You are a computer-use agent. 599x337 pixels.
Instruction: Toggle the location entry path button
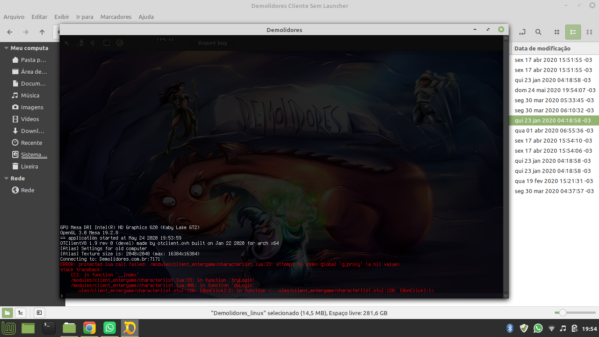pyautogui.click(x=522, y=32)
